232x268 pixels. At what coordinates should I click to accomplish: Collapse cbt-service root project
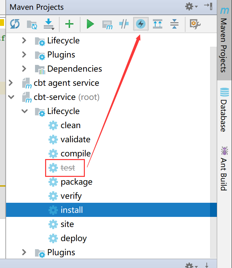click(11, 97)
